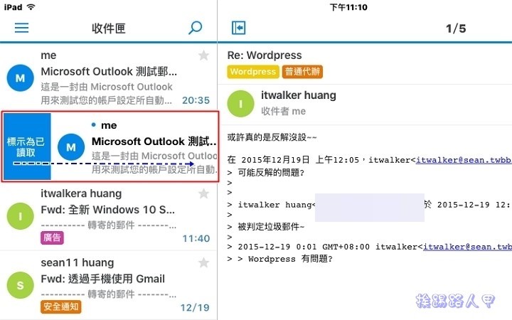
Task: Tap sender name itwalker huang
Action: pyautogui.click(x=299, y=95)
